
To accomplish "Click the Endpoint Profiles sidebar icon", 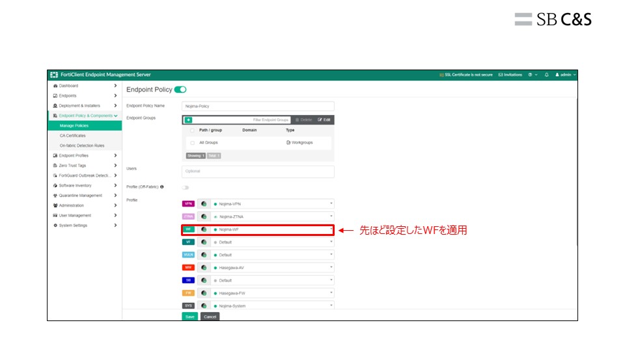I will 55,155.
